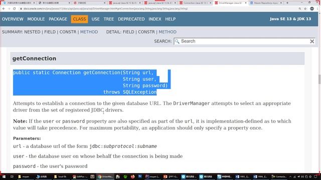This screenshot has height=180, width=321.
Task: Select the DriverManager (Java SE) browser tab
Action: (231, 3)
